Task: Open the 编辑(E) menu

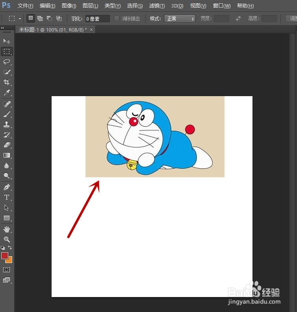Action: [47, 6]
